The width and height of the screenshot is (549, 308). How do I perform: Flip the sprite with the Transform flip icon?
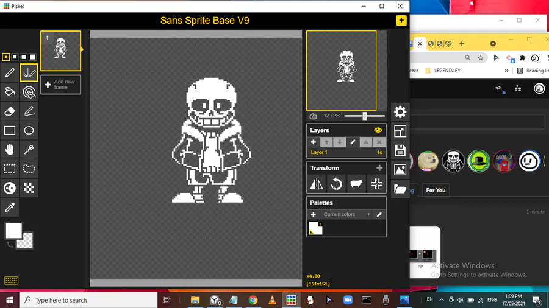[x=317, y=184]
